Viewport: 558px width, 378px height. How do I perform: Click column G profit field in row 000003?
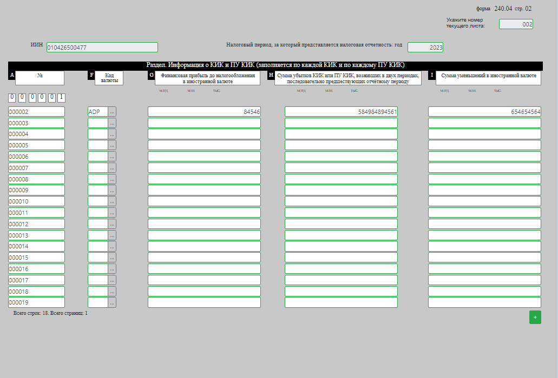(x=204, y=123)
